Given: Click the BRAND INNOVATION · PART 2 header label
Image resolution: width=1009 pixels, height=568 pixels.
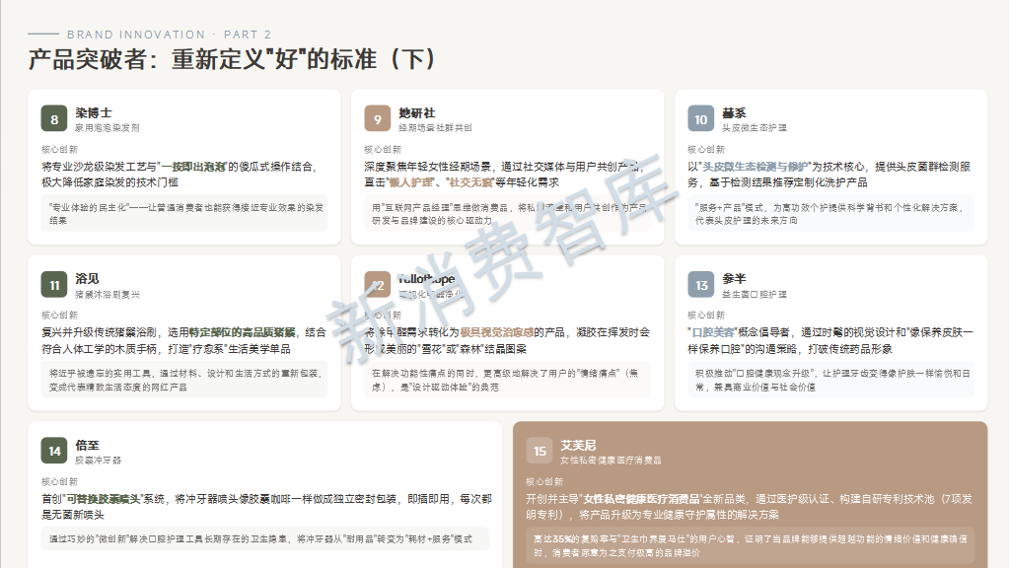Looking at the screenshot, I should pyautogui.click(x=169, y=35).
